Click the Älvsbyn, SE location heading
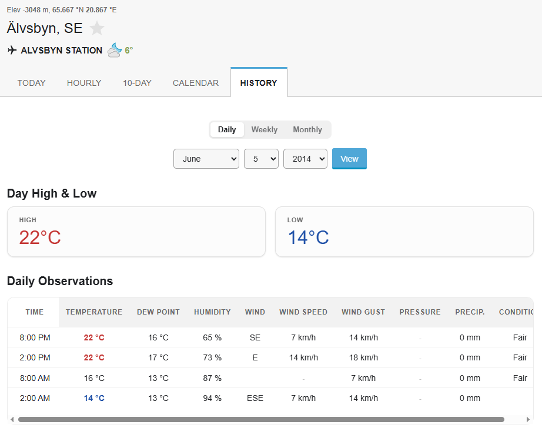542x438 pixels. click(45, 28)
